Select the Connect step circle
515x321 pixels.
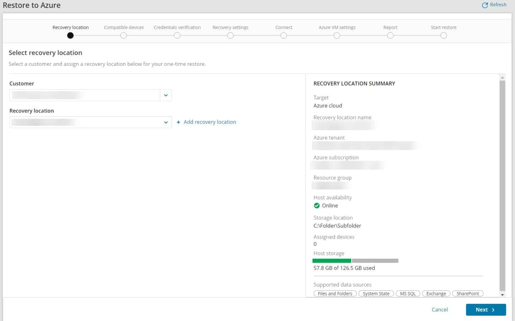pos(283,35)
